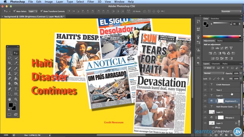
Task: Collapse Layer 3 effects arrow
Action: coord(239,123)
